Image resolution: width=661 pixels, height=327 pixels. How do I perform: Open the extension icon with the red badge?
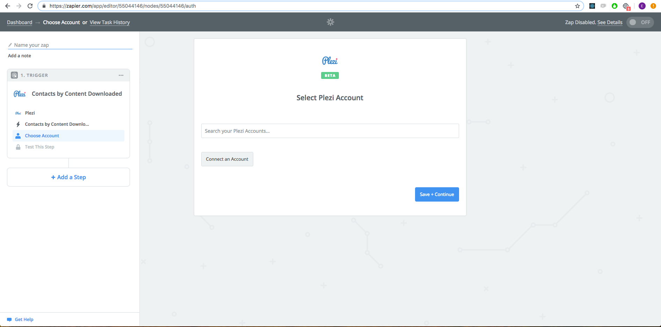pos(626,6)
